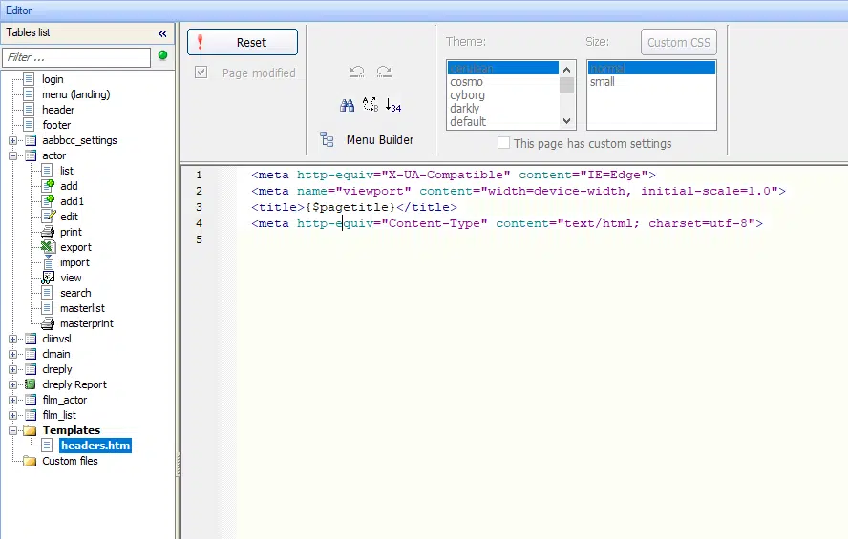This screenshot has width=848, height=539.
Task: Select the cyborg theme from list
Action: click(x=467, y=95)
